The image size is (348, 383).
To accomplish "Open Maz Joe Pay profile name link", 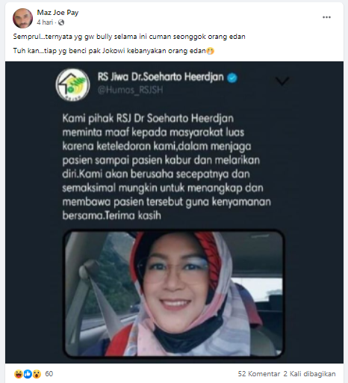I will 58,13.
